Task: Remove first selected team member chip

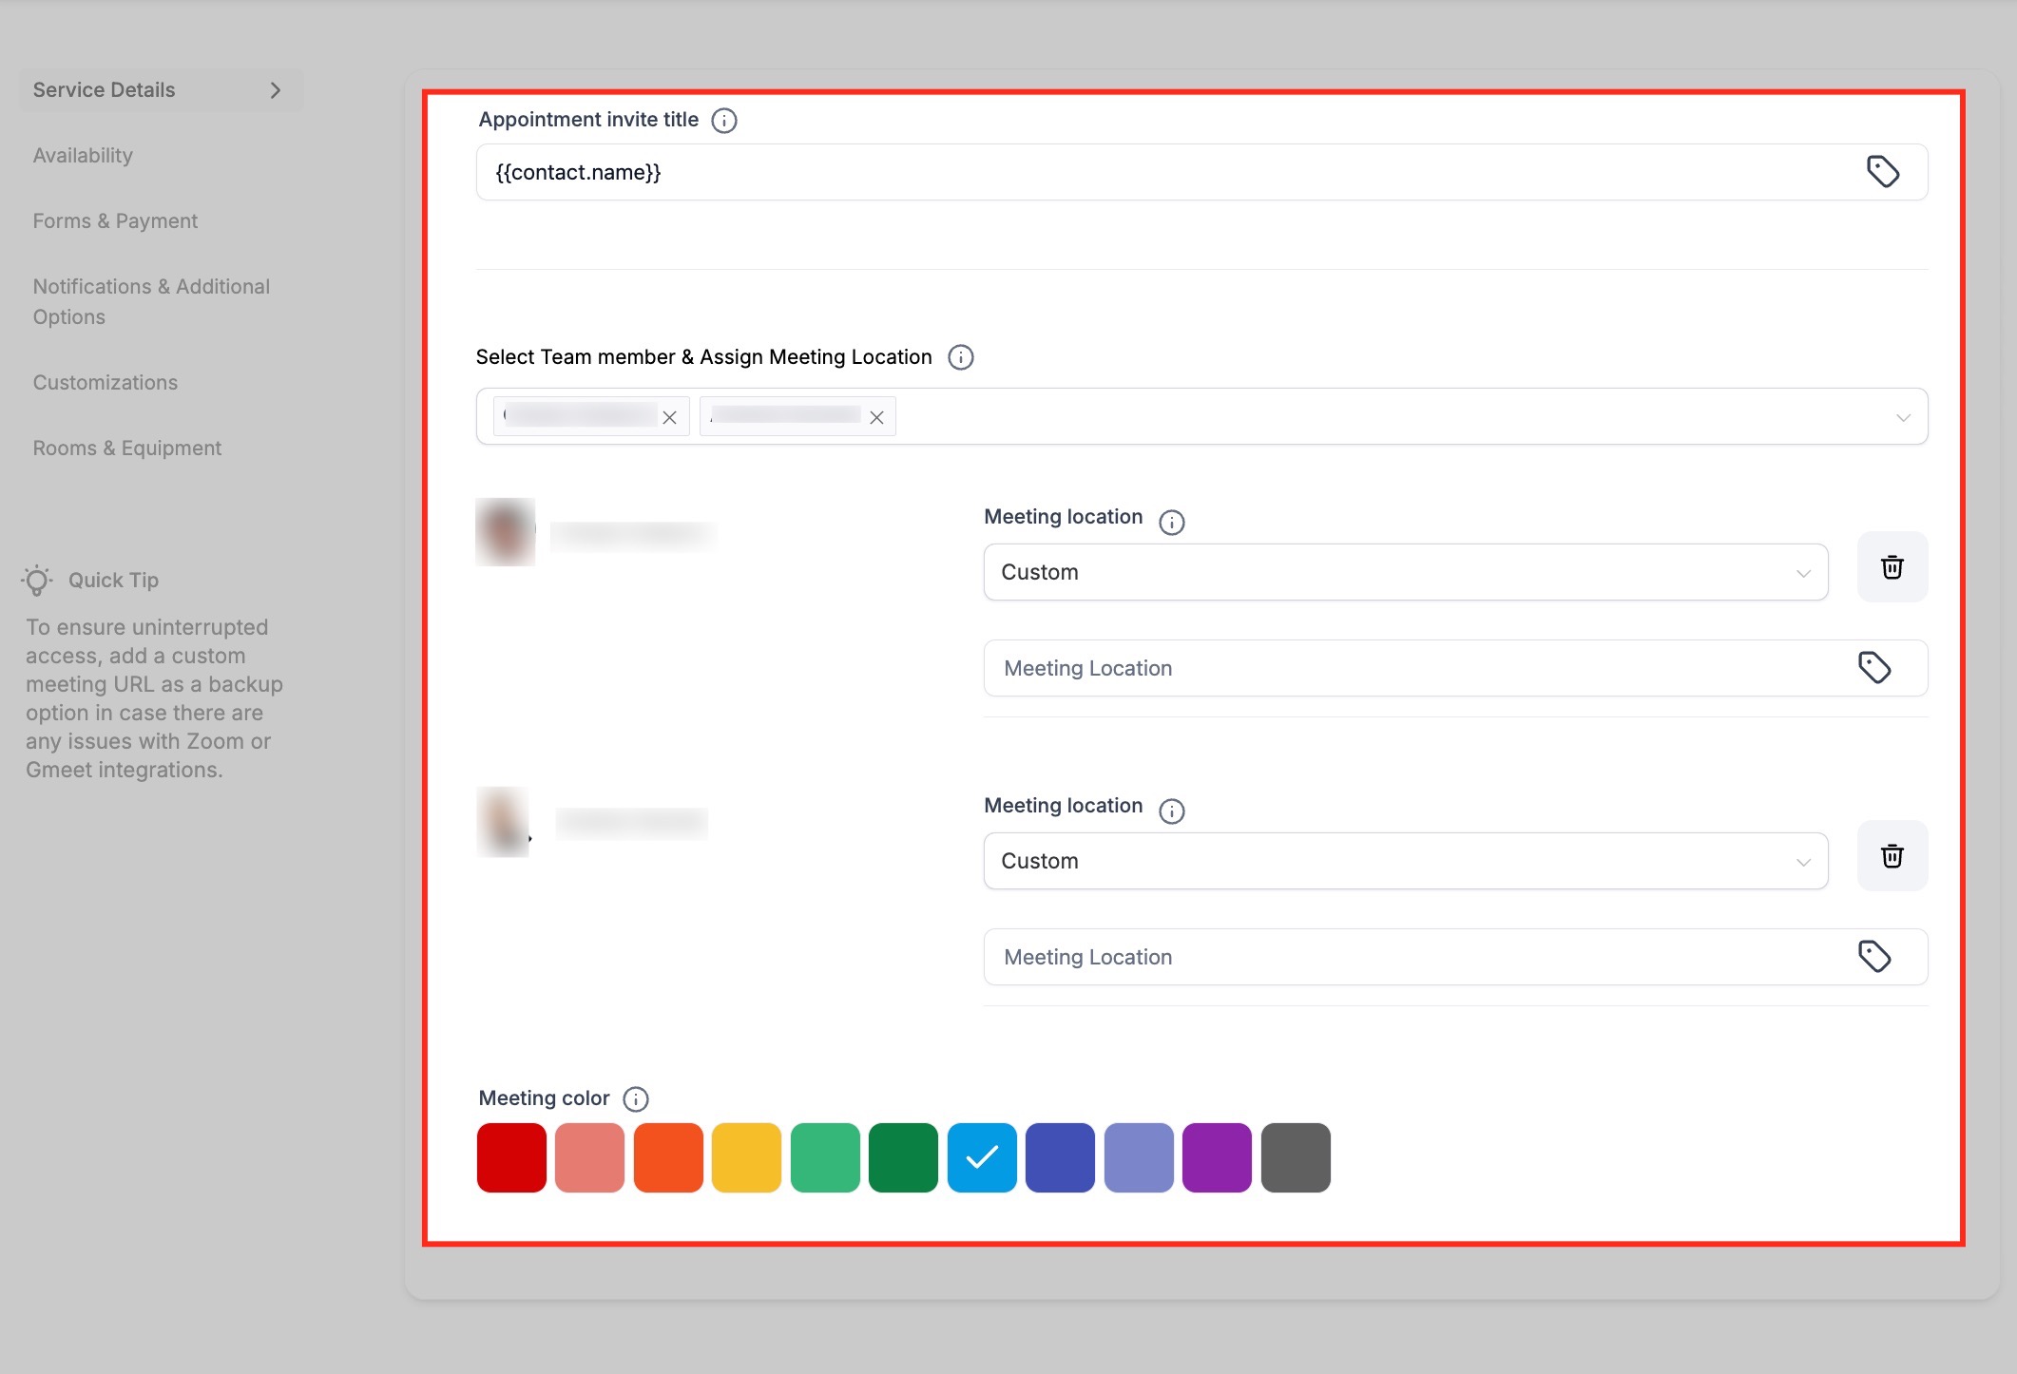Action: pyautogui.click(x=669, y=418)
